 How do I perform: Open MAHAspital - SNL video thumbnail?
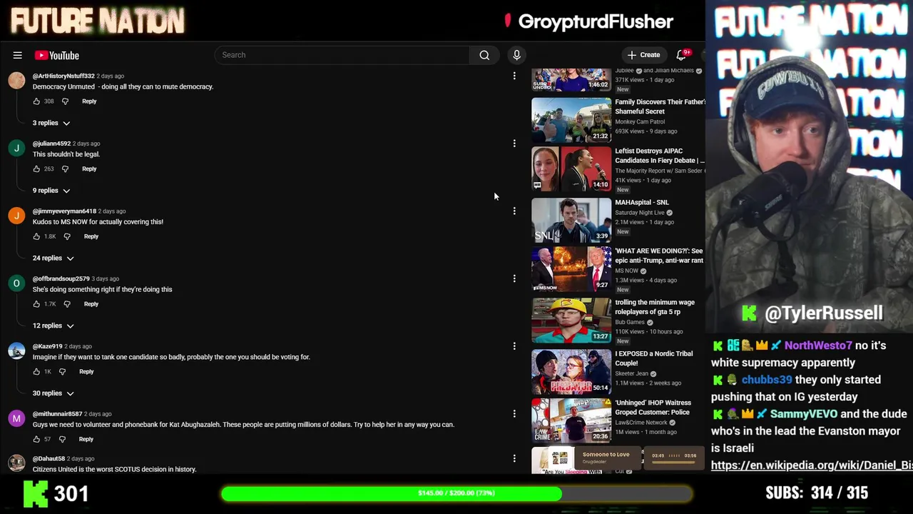point(571,221)
